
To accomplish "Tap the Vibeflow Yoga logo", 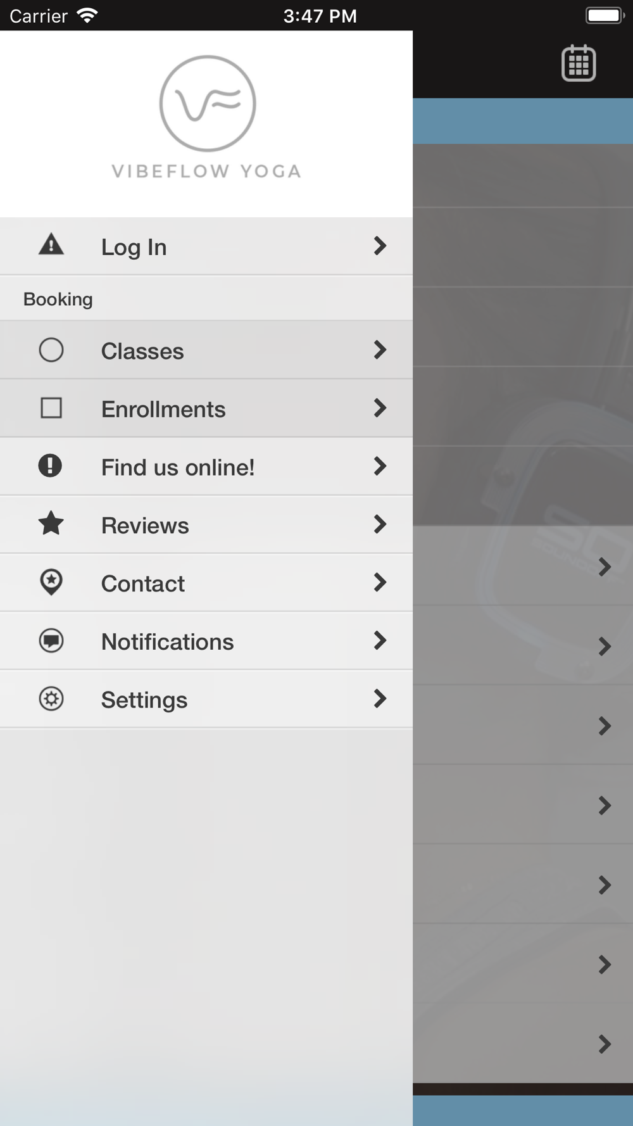I will pos(207,117).
